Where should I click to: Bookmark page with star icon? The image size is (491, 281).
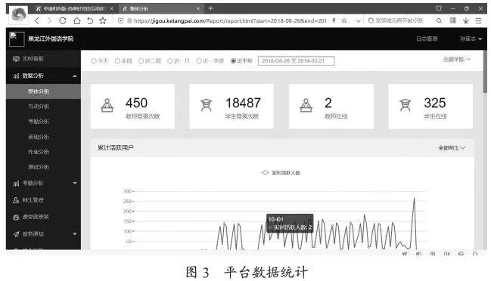click(x=103, y=21)
